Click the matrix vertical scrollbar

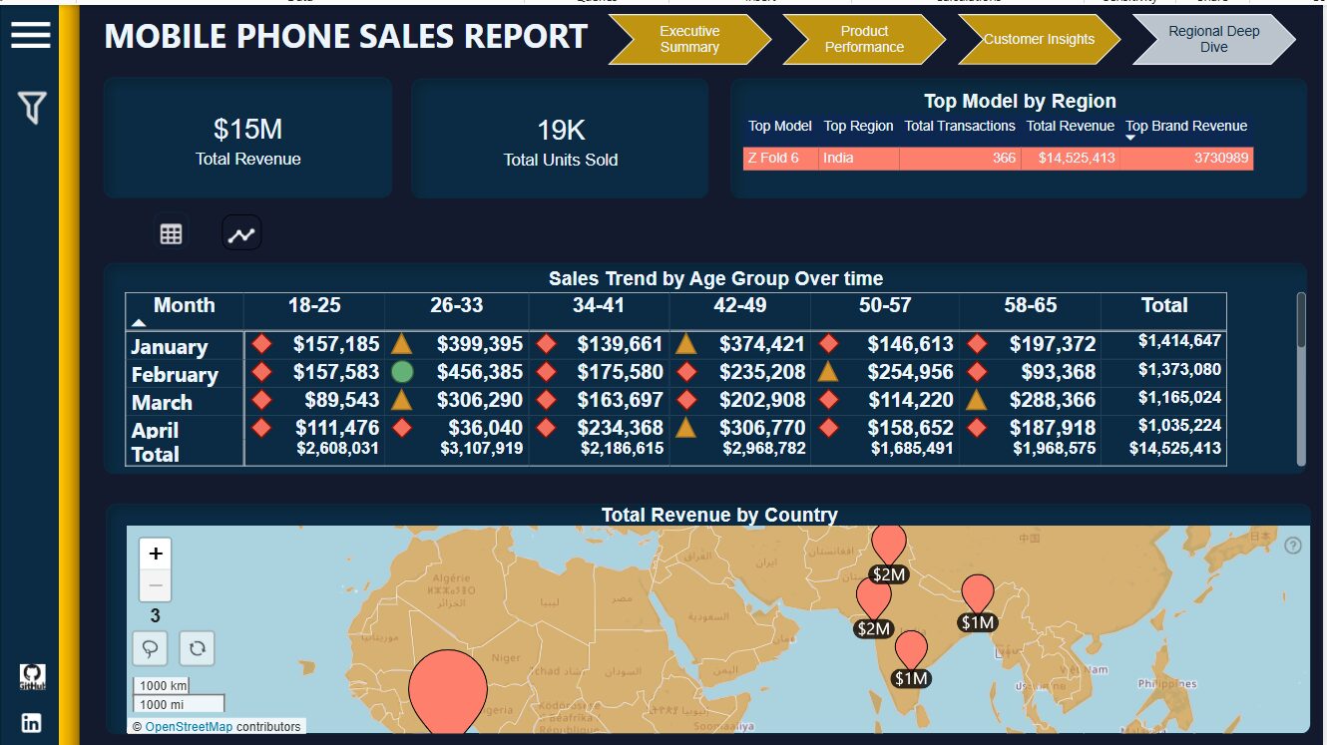pyautogui.click(x=1300, y=320)
